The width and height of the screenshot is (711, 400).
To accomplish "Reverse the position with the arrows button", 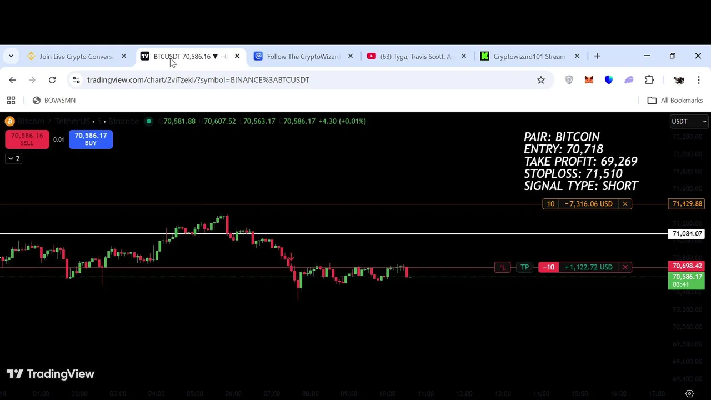I will tap(502, 267).
